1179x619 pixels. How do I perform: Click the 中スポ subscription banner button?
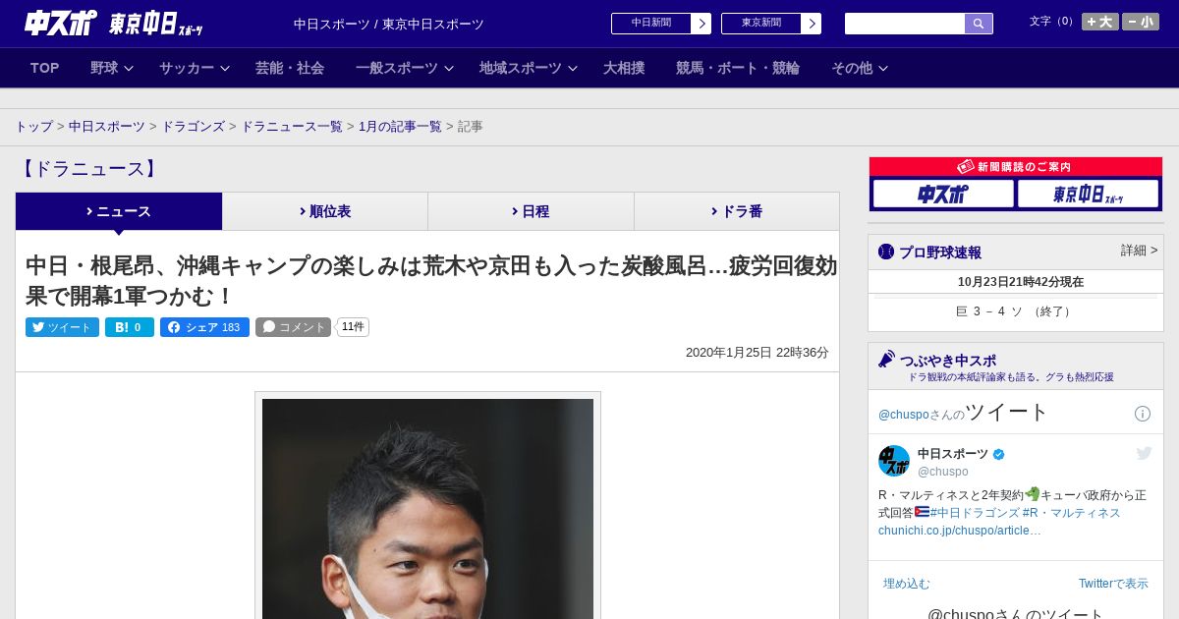tap(943, 194)
